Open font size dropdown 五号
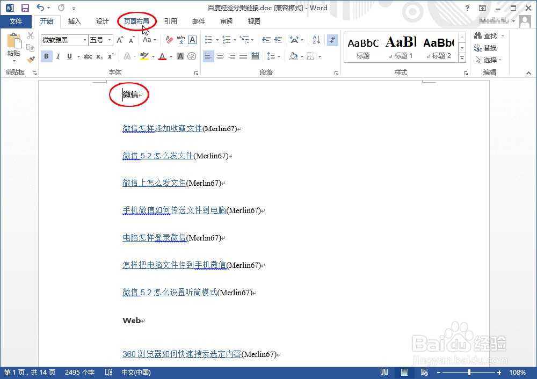The width and height of the screenshot is (537, 379). tap(110, 40)
